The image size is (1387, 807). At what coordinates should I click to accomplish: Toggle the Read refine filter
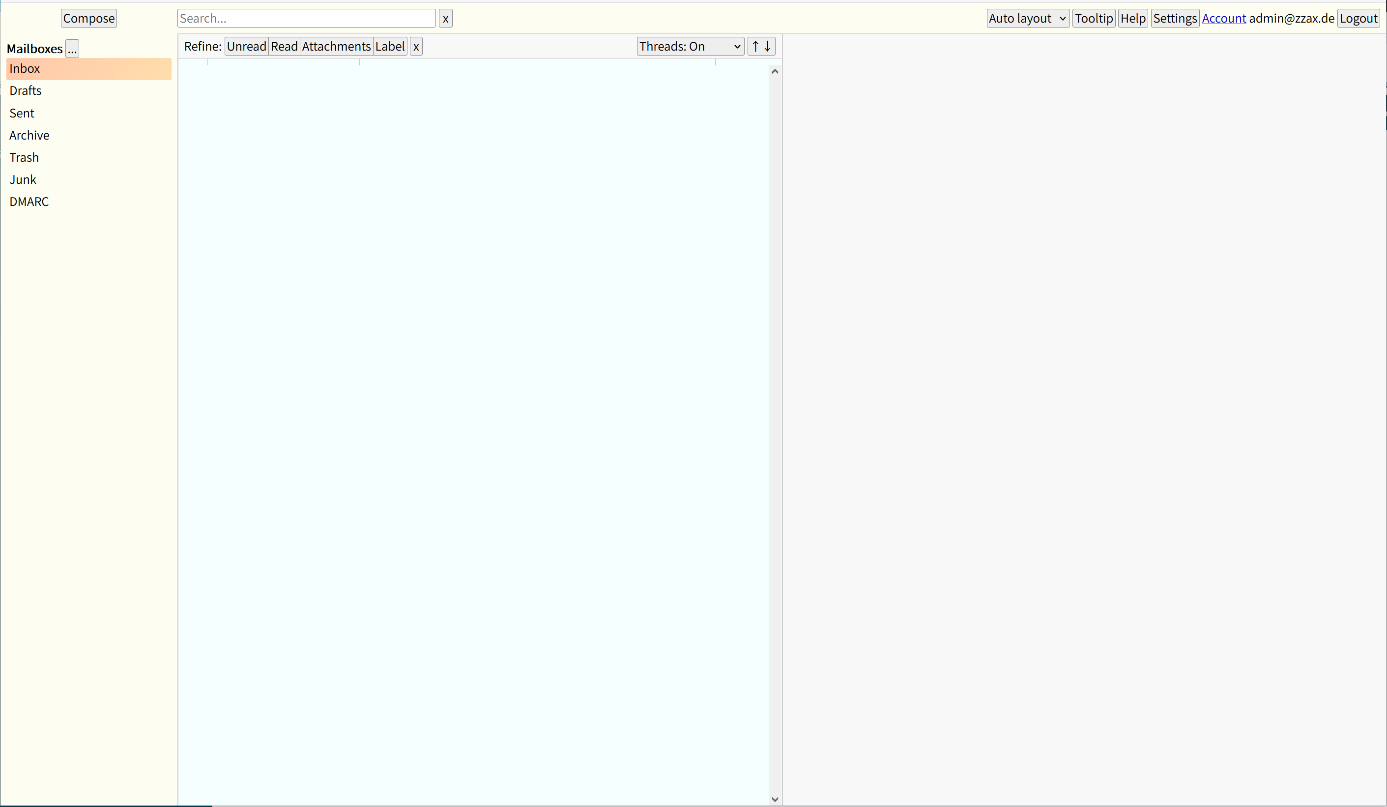click(284, 47)
